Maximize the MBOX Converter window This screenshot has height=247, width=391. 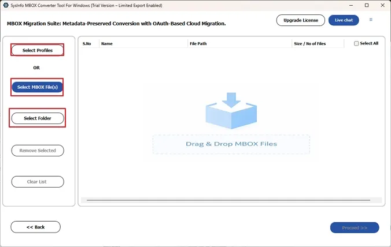pos(367,5)
